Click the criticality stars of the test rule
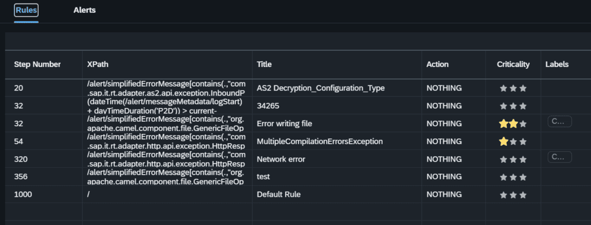This screenshot has height=225, width=591. point(513,177)
